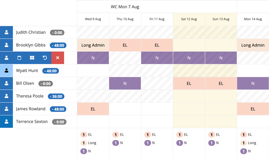
Task: Open James Rowland's EL shift on Mon 14 Aug
Action: [253, 109]
